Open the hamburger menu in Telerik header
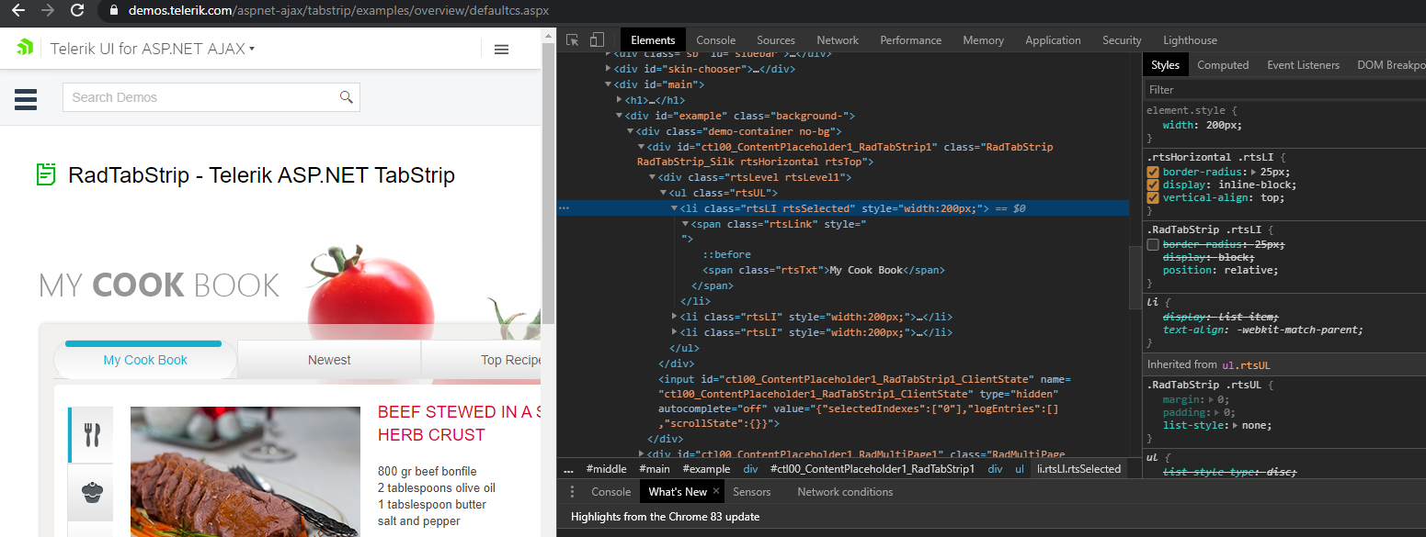Viewport: 1426px width, 537px height. (501, 50)
